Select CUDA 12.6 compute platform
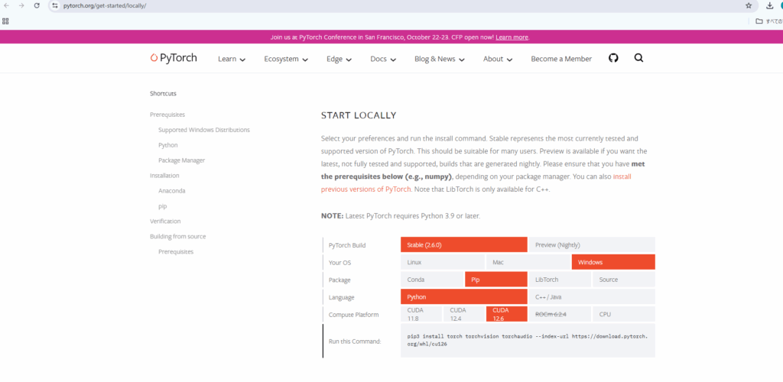 tap(506, 314)
